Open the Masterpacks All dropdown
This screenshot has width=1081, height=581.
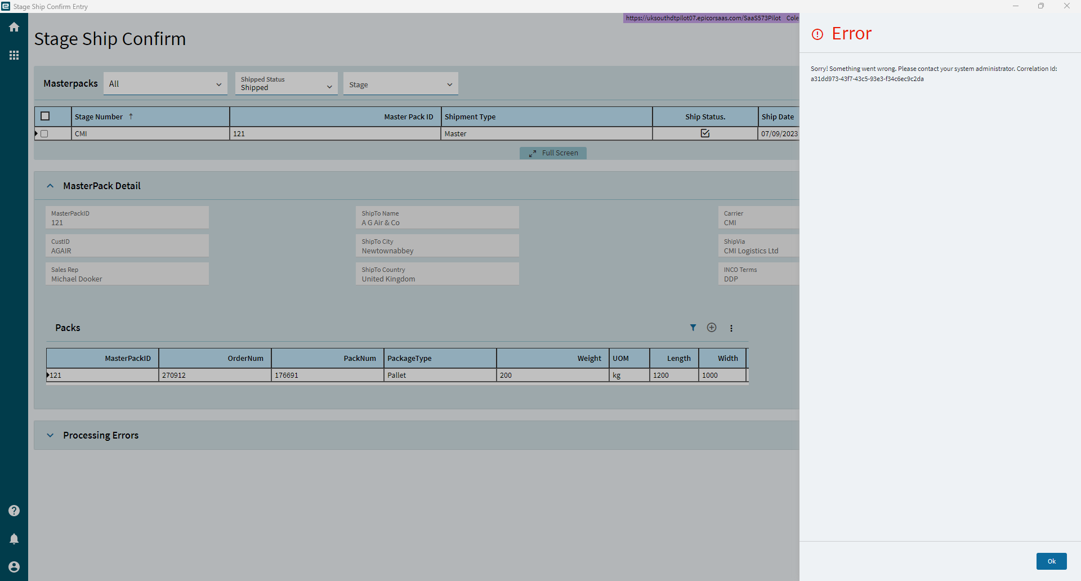(218, 84)
